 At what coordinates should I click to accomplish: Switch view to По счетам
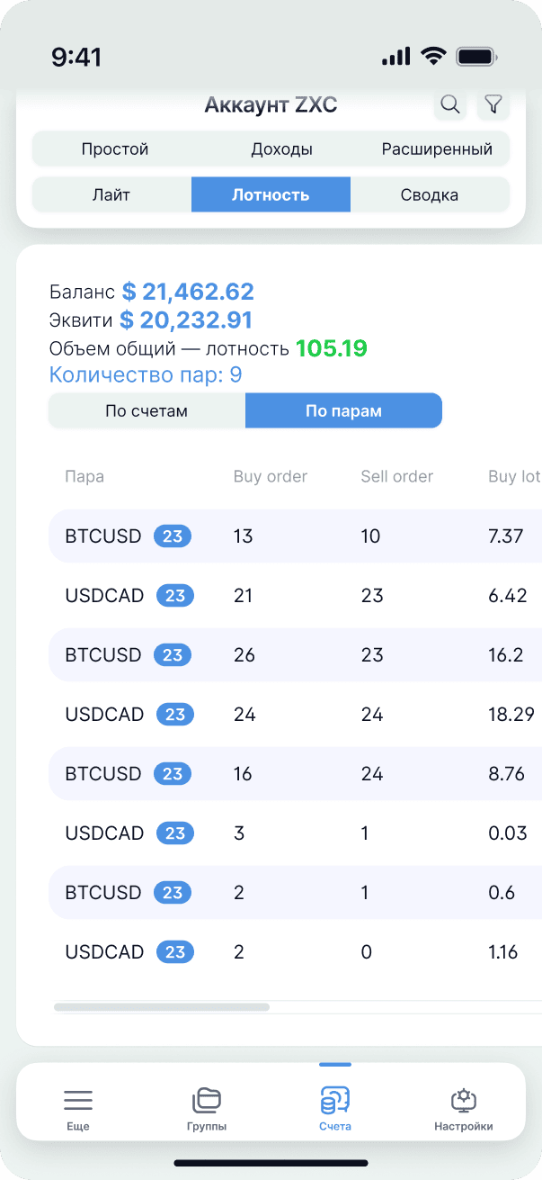tap(147, 410)
